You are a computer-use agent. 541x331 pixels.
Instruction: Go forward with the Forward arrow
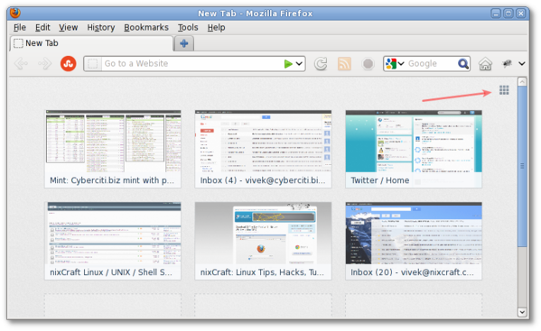(x=45, y=64)
